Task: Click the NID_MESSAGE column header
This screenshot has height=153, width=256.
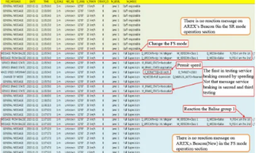Action: click(x=13, y=2)
